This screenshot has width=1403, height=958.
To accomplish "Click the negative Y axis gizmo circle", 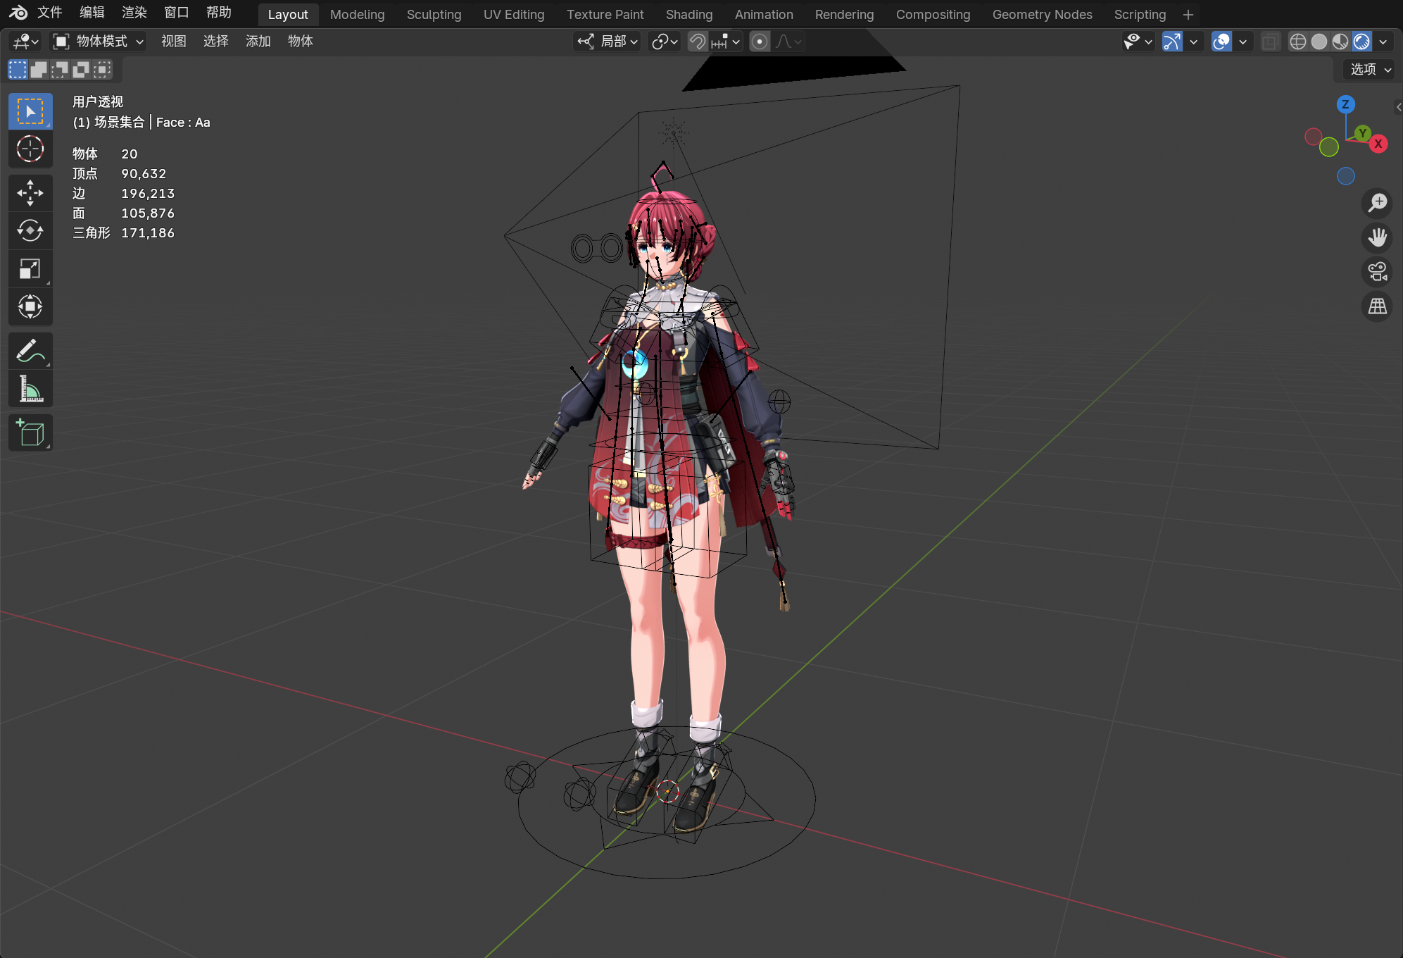I will (x=1328, y=147).
